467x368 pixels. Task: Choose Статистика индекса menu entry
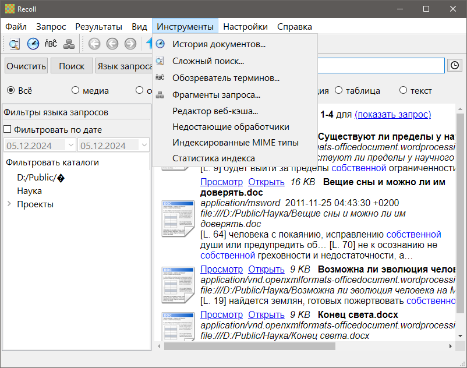pyautogui.click(x=235, y=158)
